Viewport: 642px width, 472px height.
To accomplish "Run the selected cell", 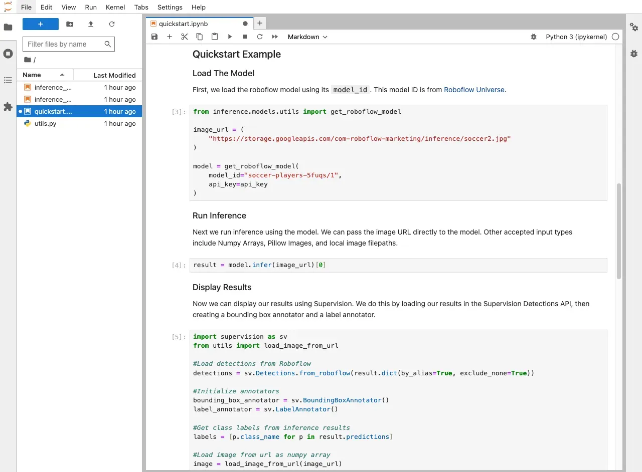I will pyautogui.click(x=230, y=37).
